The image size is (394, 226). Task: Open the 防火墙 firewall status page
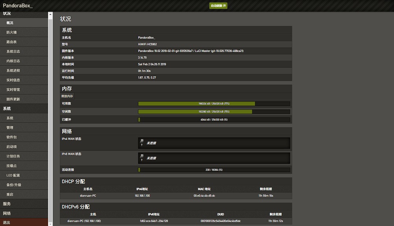coord(24,32)
